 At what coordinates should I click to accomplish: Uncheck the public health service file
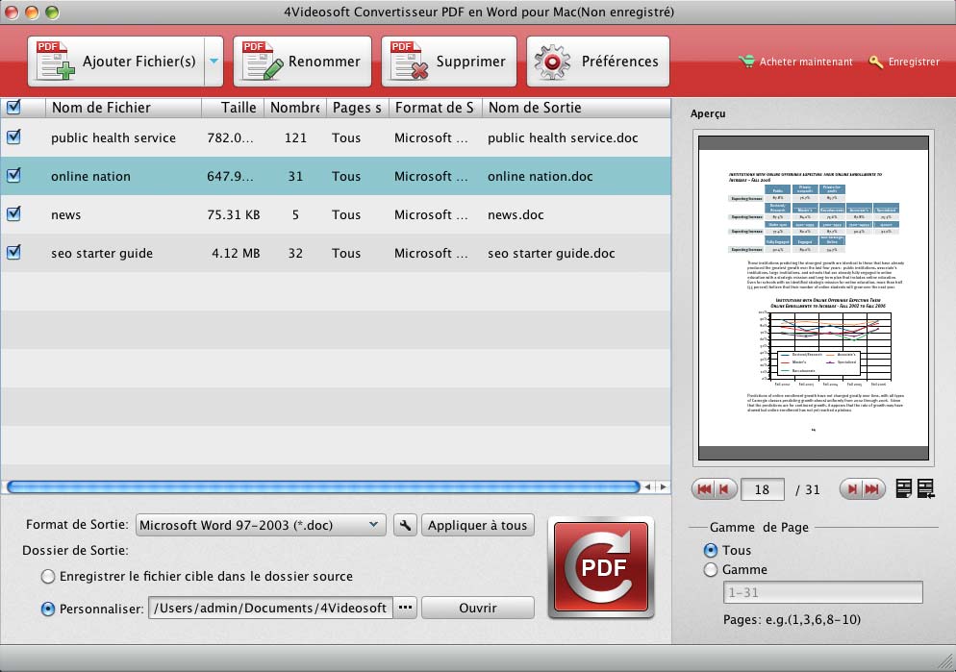(x=13, y=137)
